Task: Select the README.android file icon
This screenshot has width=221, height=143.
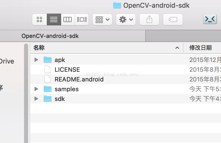Action: [x=48, y=79]
